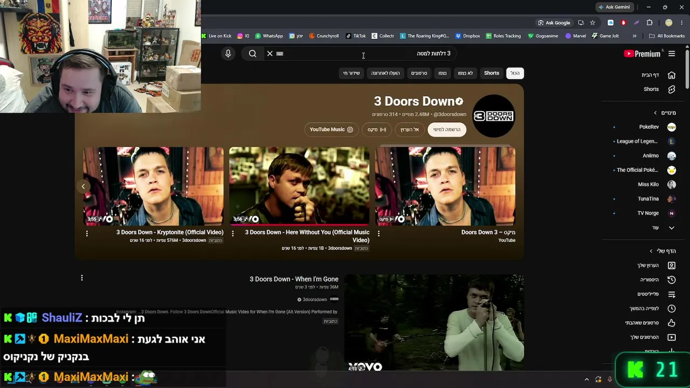690x388 pixels.
Task: Click the '3 Doors Down - When I'm Gone' title
Action: (x=294, y=279)
